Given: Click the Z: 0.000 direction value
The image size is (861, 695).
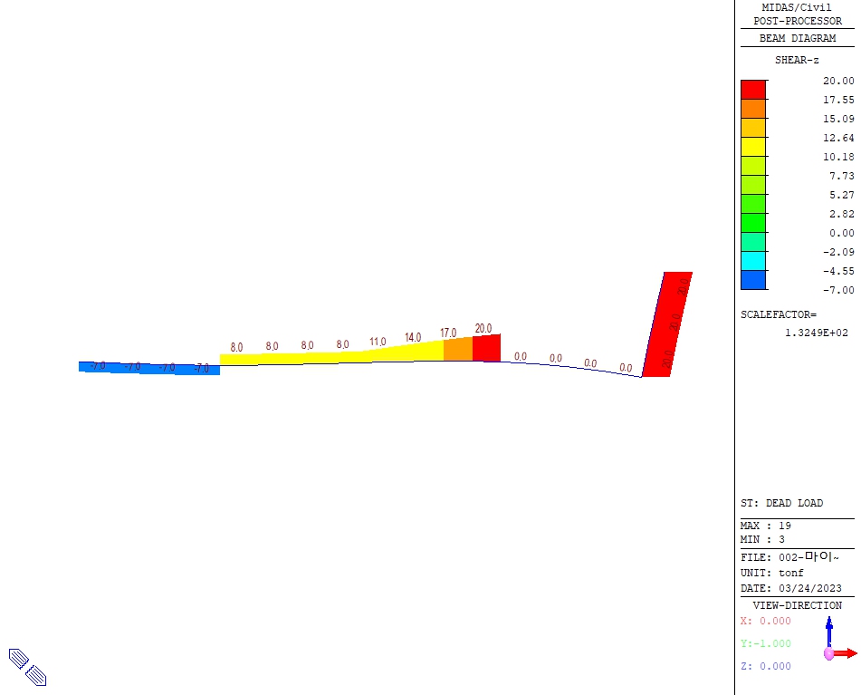Looking at the screenshot, I should pos(765,666).
